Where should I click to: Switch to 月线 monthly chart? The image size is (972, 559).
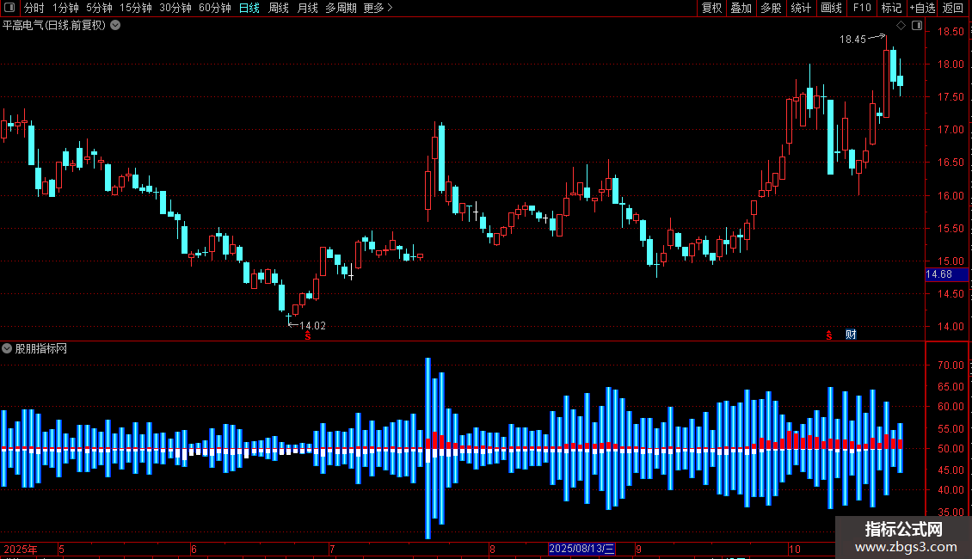coord(307,8)
